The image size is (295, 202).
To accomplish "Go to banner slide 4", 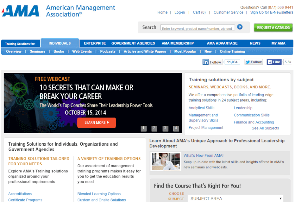I will point(176,129).
